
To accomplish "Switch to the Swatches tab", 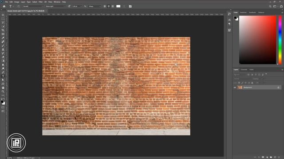I will tap(243, 12).
